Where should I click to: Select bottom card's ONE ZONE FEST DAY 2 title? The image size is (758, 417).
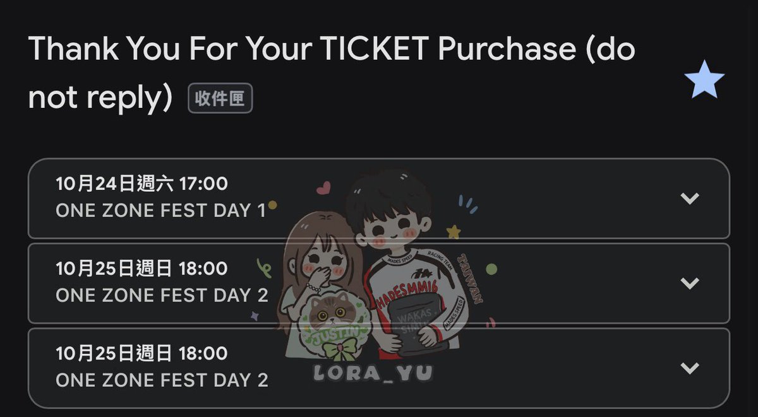click(x=162, y=380)
